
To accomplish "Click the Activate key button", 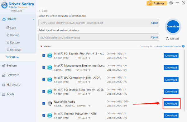I will pyautogui.click(x=156, y=3).
